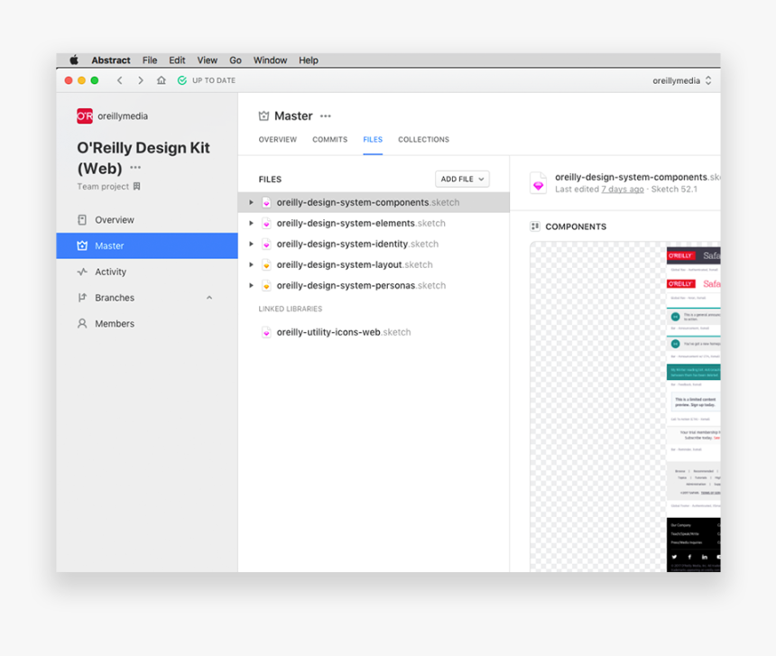
Task: Click sketch icon of personas file
Action: [x=266, y=285]
